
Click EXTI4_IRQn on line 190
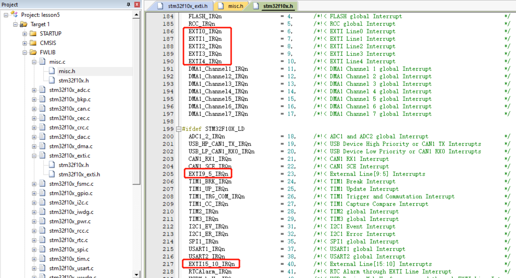[x=205, y=62]
